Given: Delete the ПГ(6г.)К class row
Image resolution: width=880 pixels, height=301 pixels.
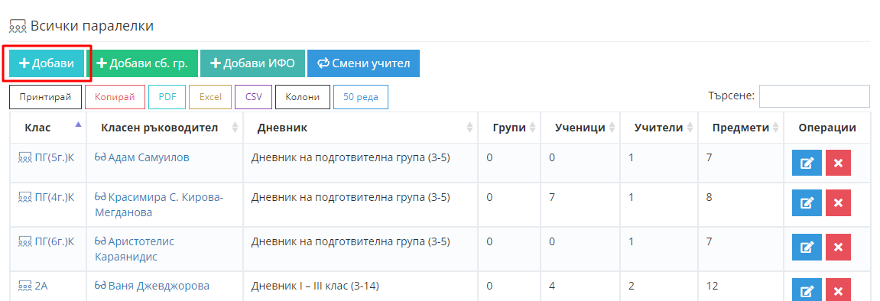Looking at the screenshot, I should 838,247.
